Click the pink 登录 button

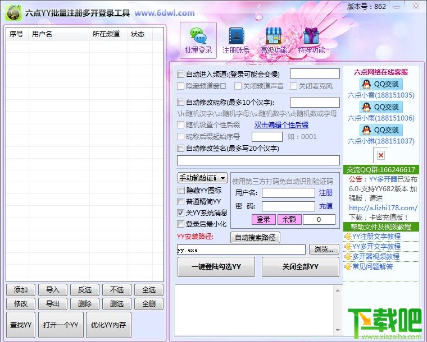pyautogui.click(x=264, y=219)
